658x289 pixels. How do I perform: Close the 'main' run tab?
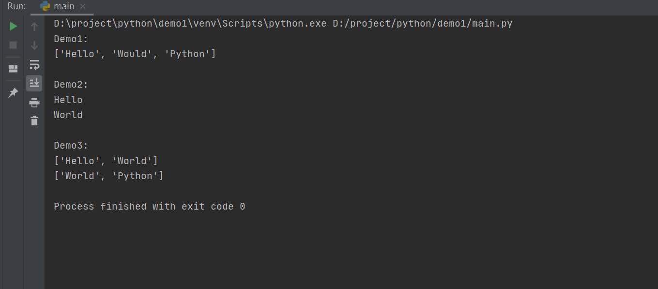point(83,7)
